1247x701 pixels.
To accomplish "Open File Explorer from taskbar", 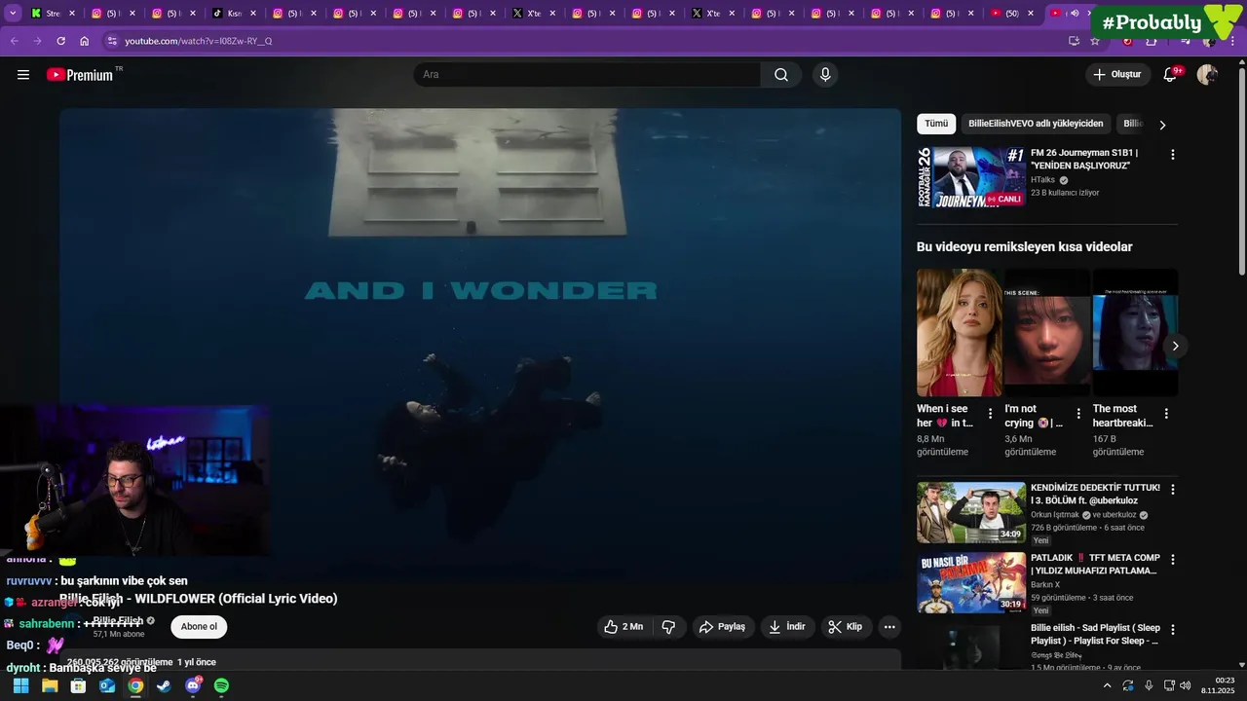I will click(x=50, y=685).
